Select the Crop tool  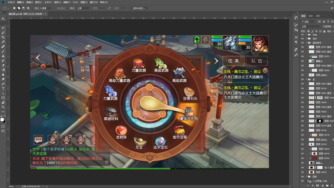[3, 37]
